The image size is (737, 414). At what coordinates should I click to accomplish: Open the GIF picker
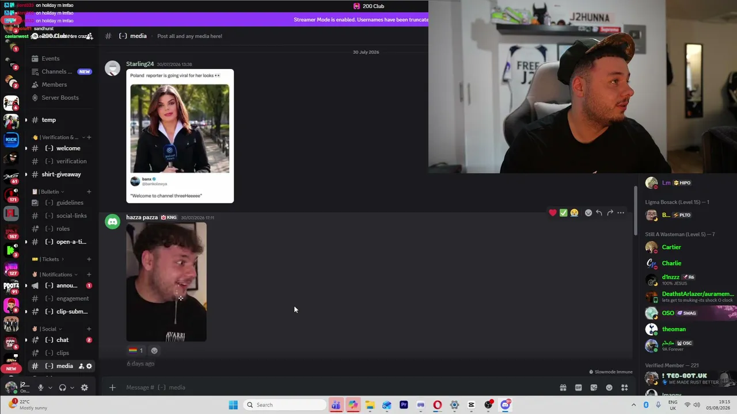[x=578, y=388]
